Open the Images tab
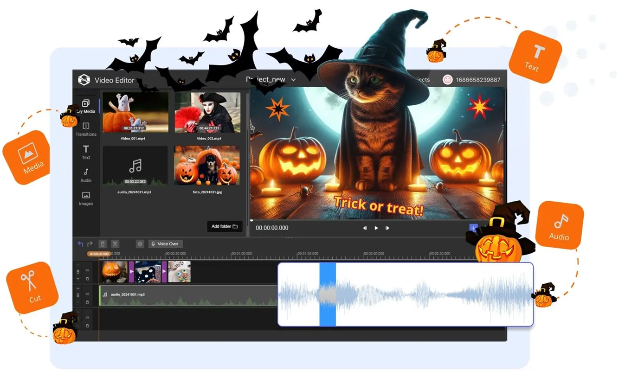 pos(86,198)
